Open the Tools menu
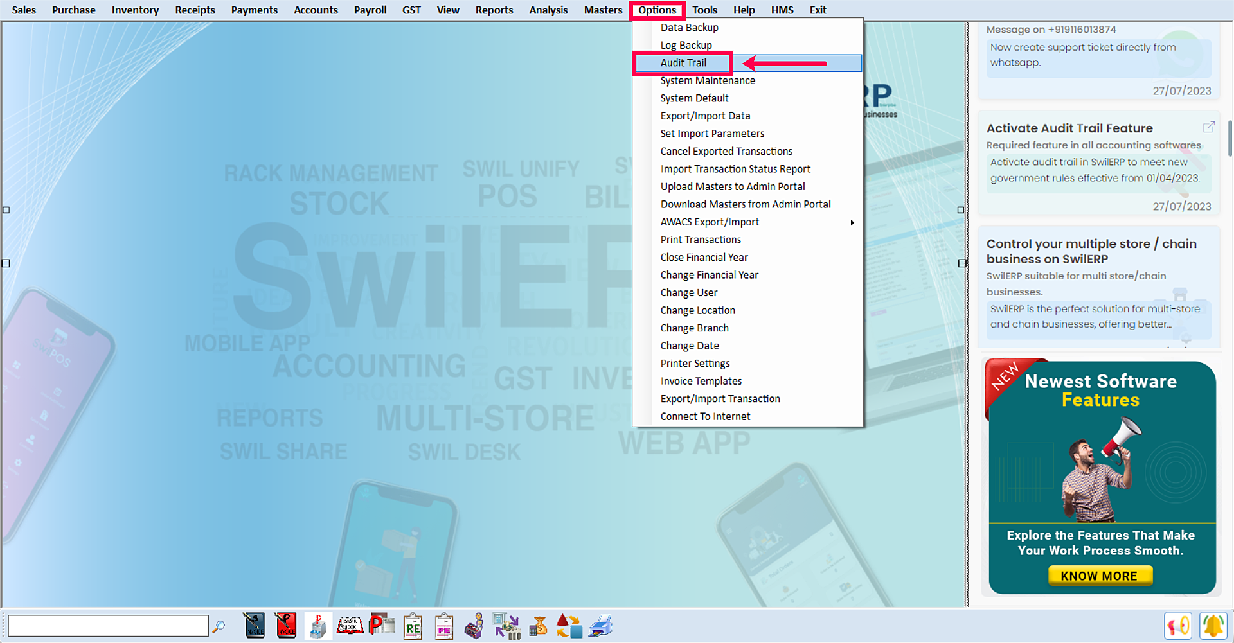The image size is (1234, 643). [x=704, y=10]
